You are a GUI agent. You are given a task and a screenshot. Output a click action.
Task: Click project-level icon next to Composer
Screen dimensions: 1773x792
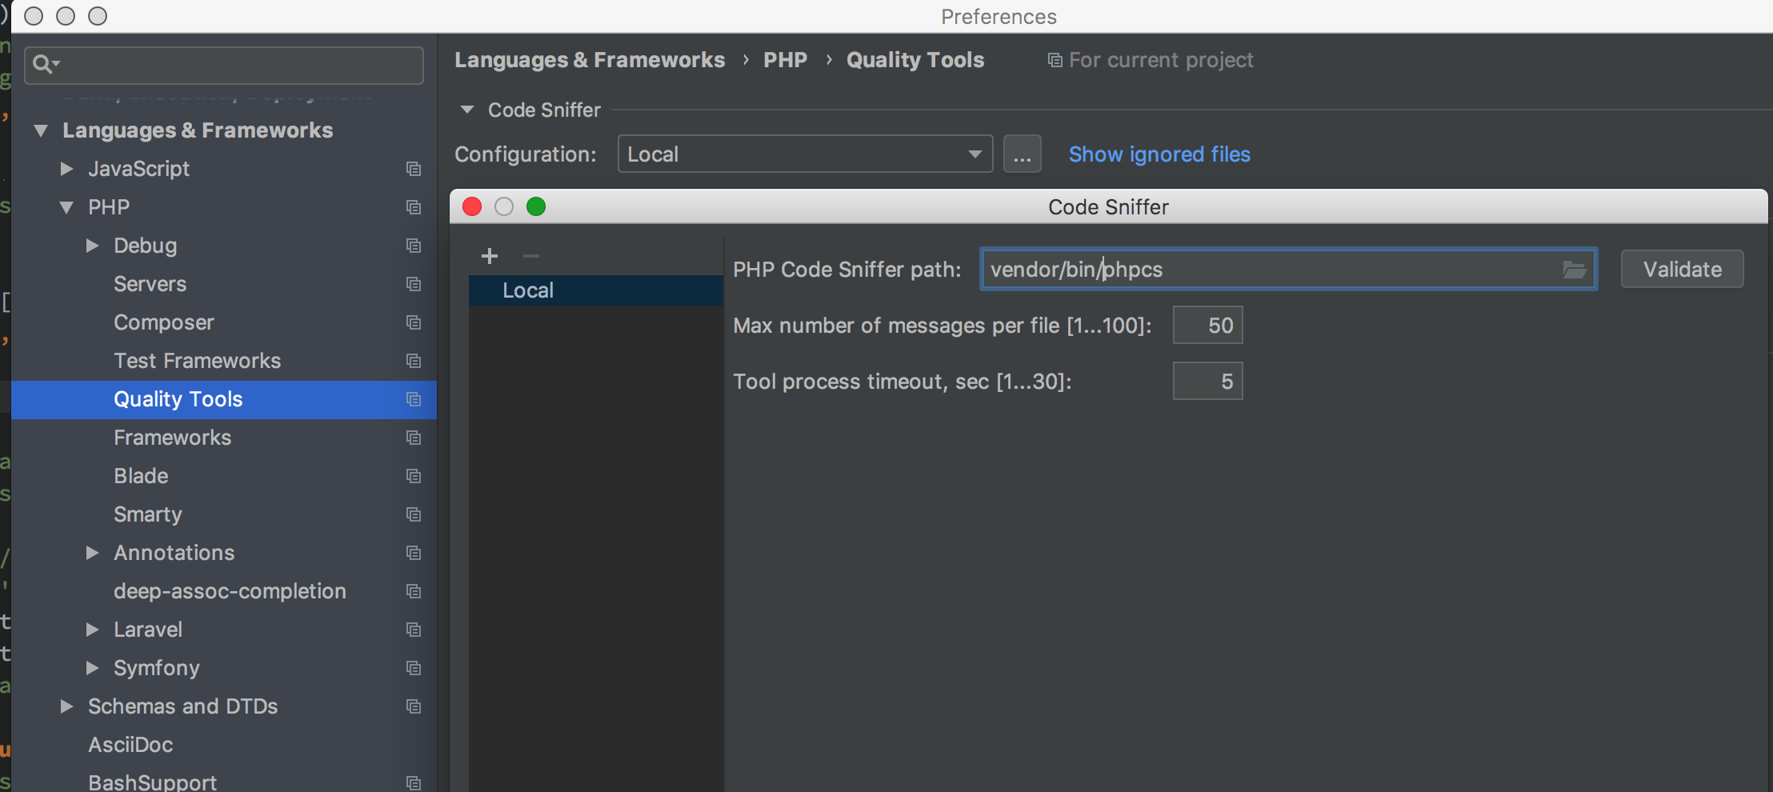point(414,322)
